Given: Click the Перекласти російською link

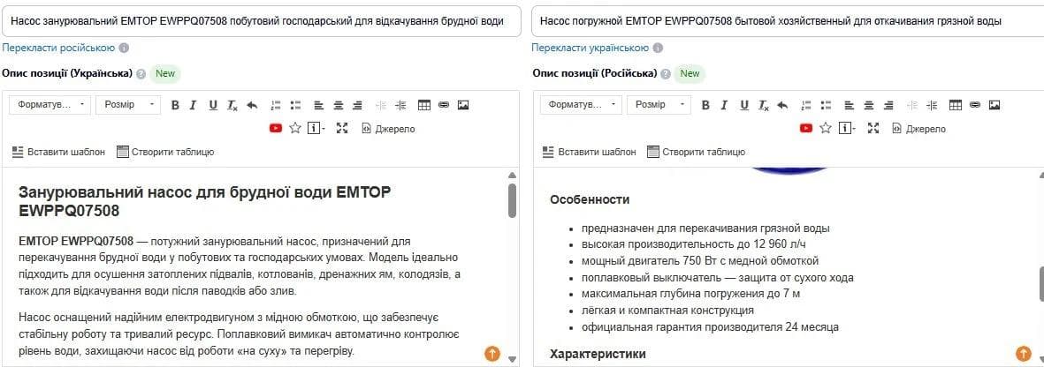Looking at the screenshot, I should click(58, 48).
